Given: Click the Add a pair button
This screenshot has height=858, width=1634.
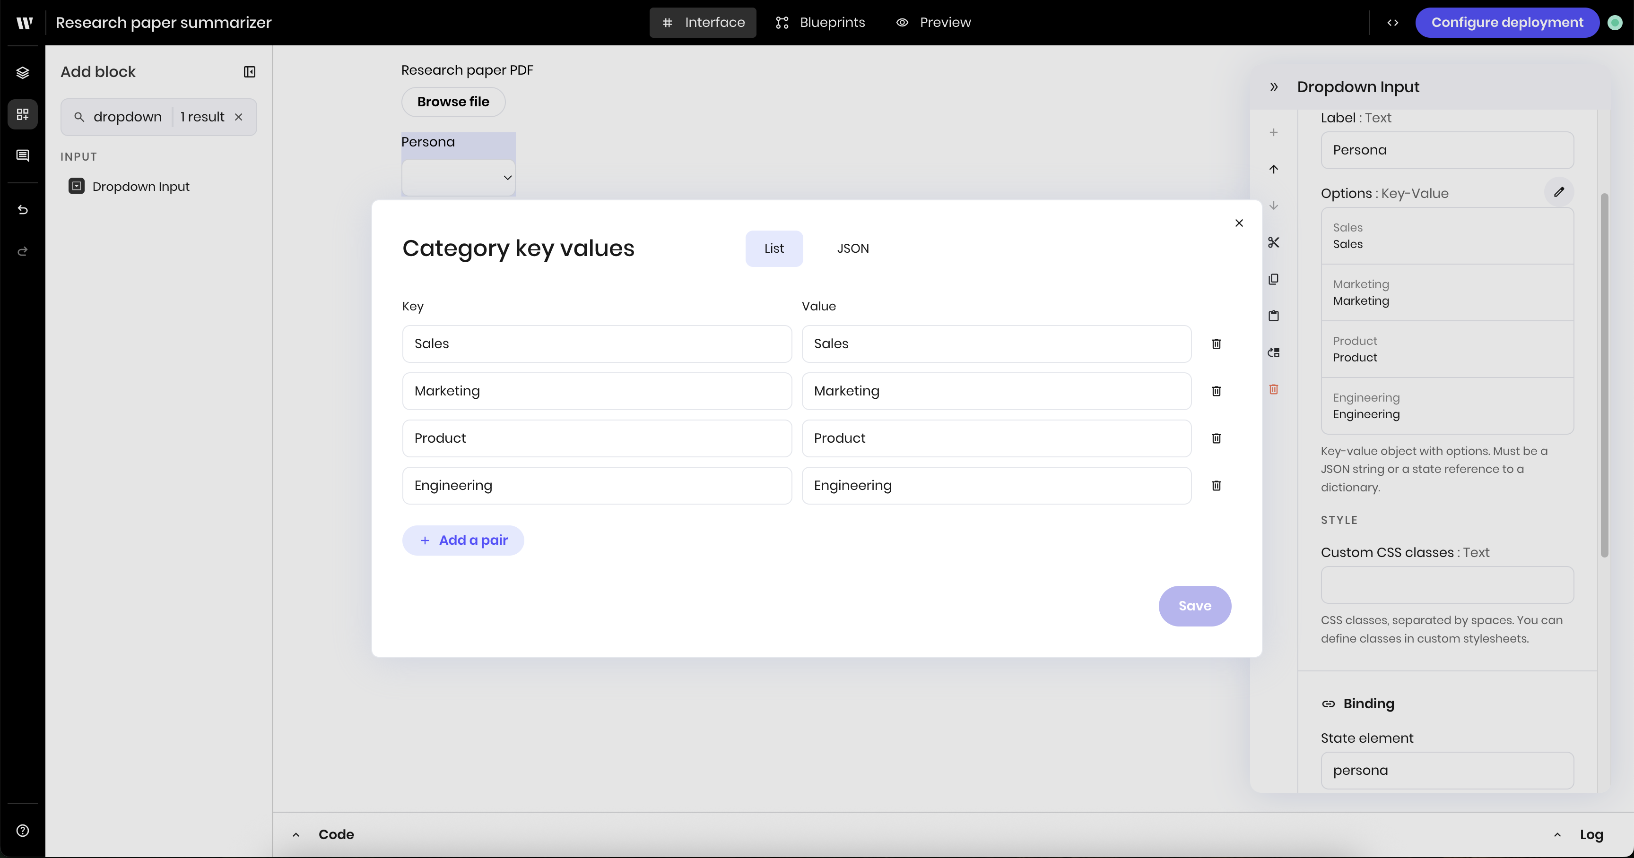Looking at the screenshot, I should click(x=463, y=541).
